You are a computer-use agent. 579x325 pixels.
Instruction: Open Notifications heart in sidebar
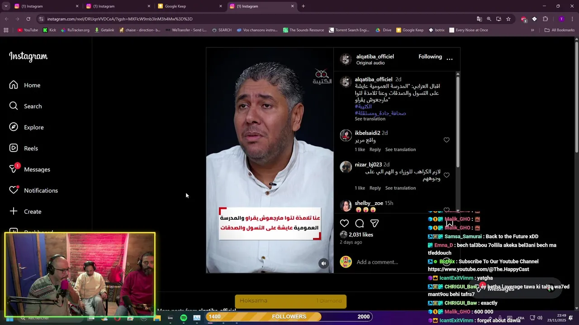click(34, 190)
